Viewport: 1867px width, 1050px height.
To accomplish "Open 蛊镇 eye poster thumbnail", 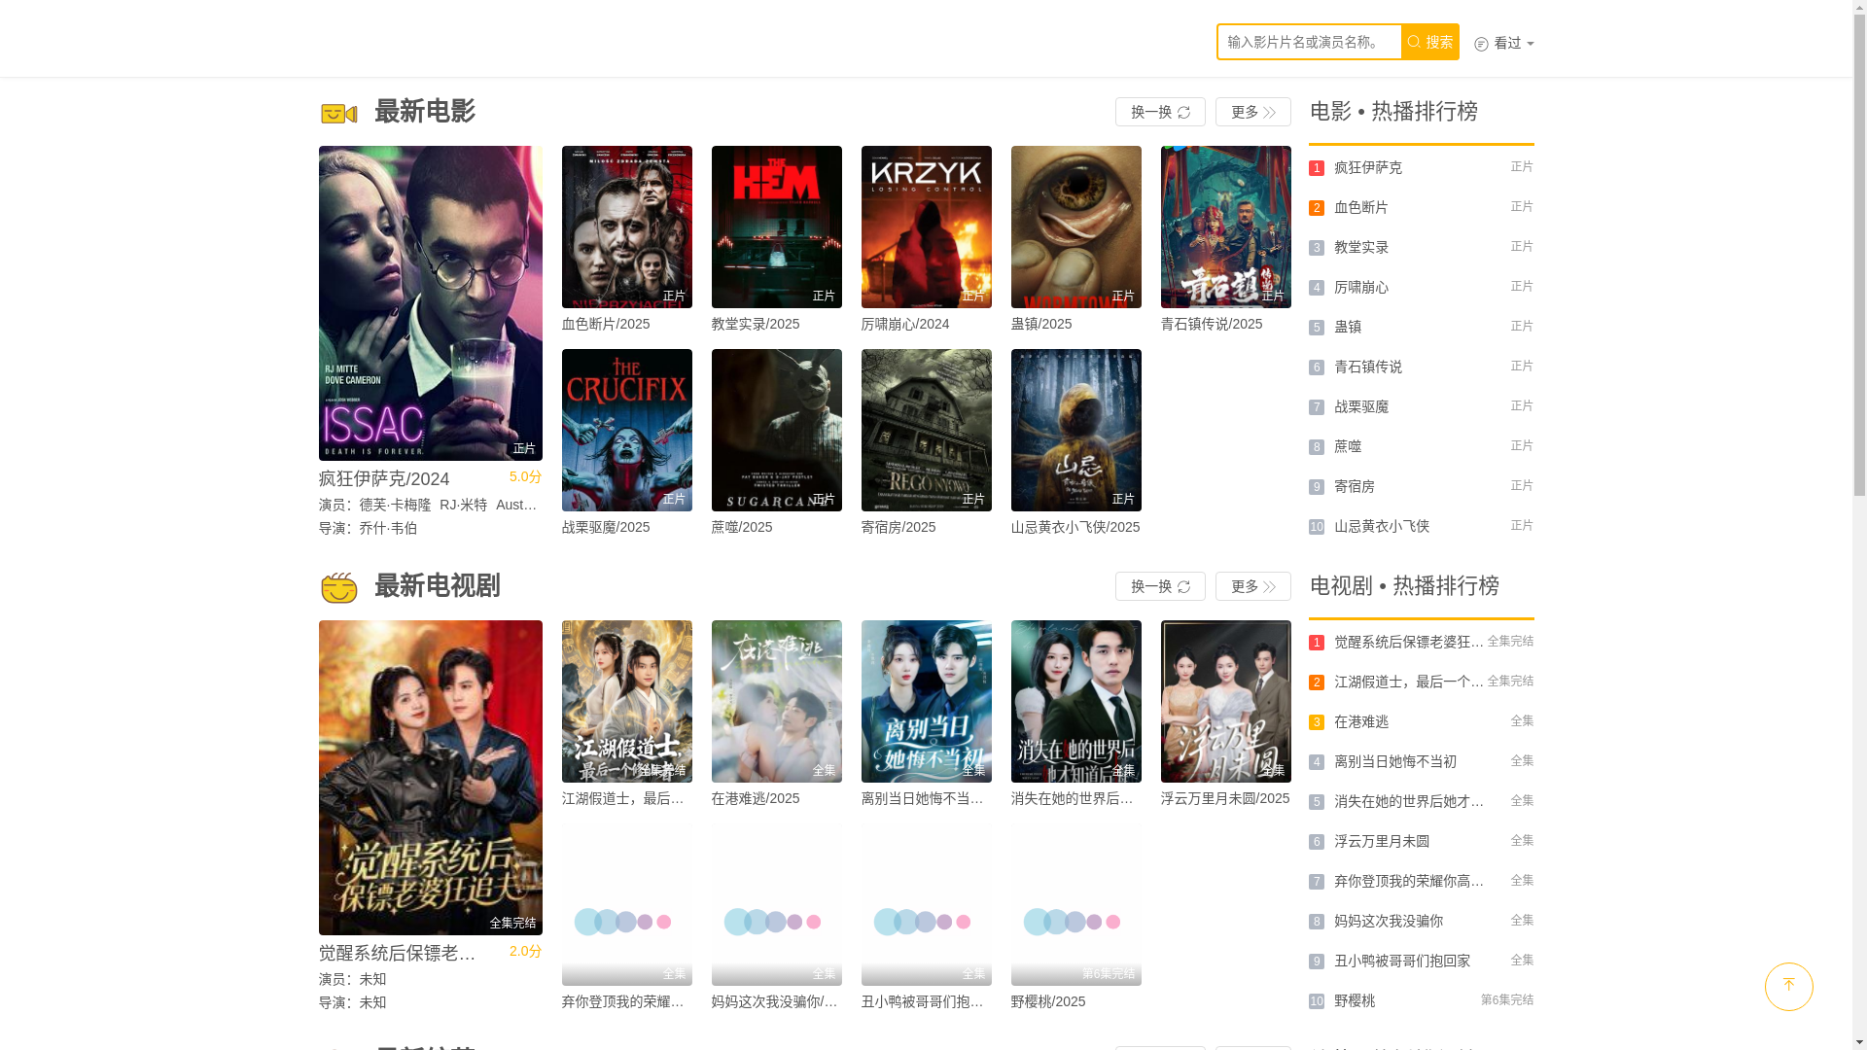I will [1076, 227].
